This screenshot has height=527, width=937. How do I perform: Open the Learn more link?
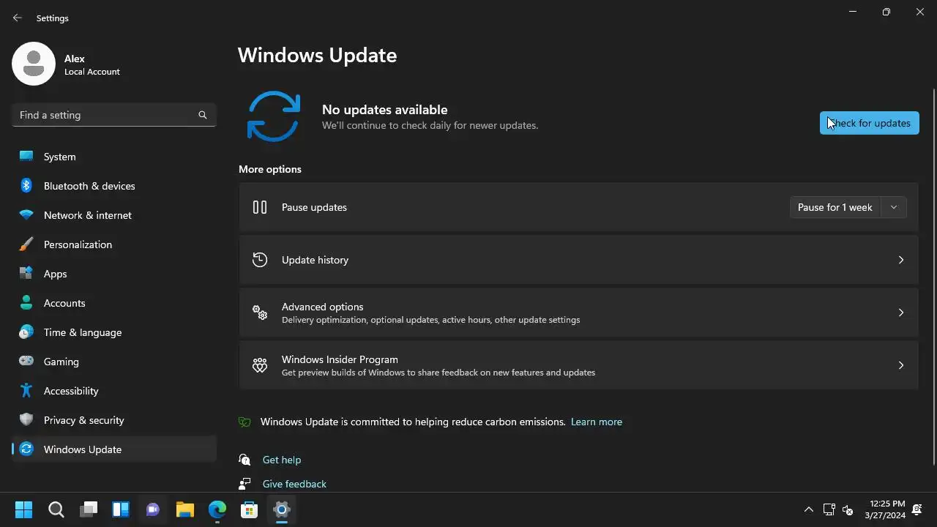point(597,422)
